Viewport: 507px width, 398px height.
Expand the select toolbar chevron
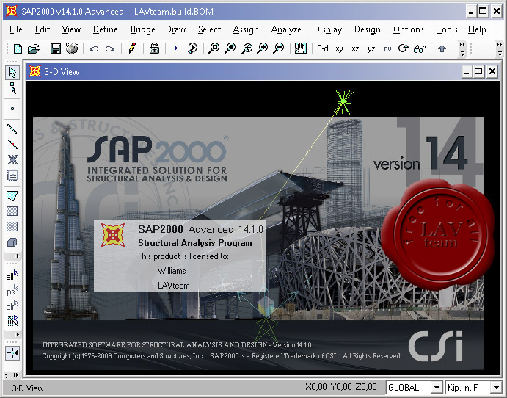click(17, 334)
